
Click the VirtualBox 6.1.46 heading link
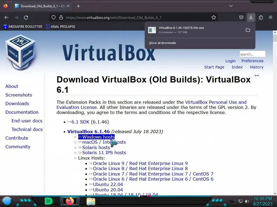pyautogui.click(x=88, y=132)
